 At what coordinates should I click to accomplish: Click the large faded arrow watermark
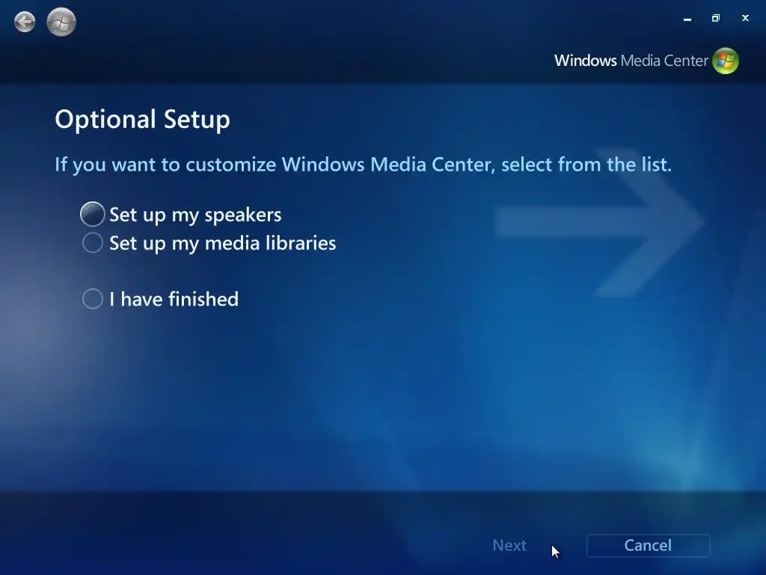[599, 222]
